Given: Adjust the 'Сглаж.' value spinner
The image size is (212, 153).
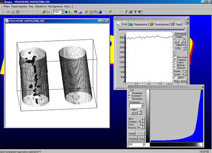Looking at the screenshot, I should (x=186, y=74).
